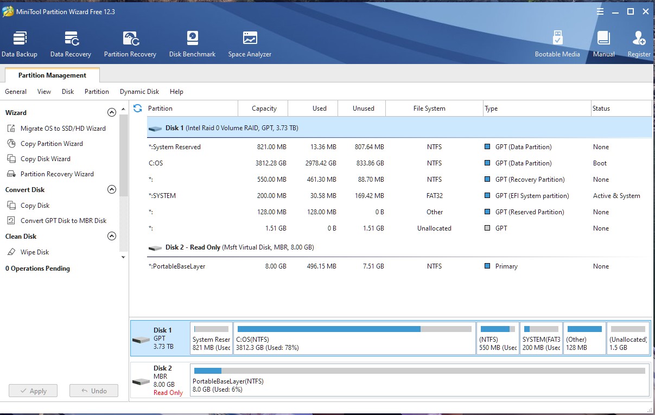Sort by the Partition column header
655x415 pixels.
click(x=192, y=108)
